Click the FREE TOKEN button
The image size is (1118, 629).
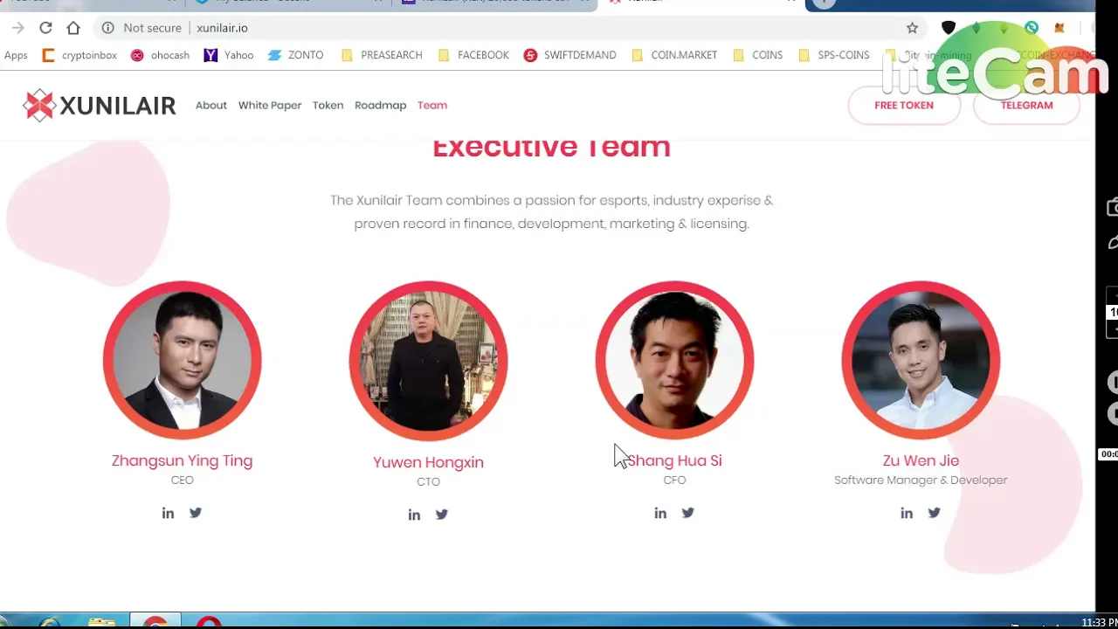click(x=904, y=105)
